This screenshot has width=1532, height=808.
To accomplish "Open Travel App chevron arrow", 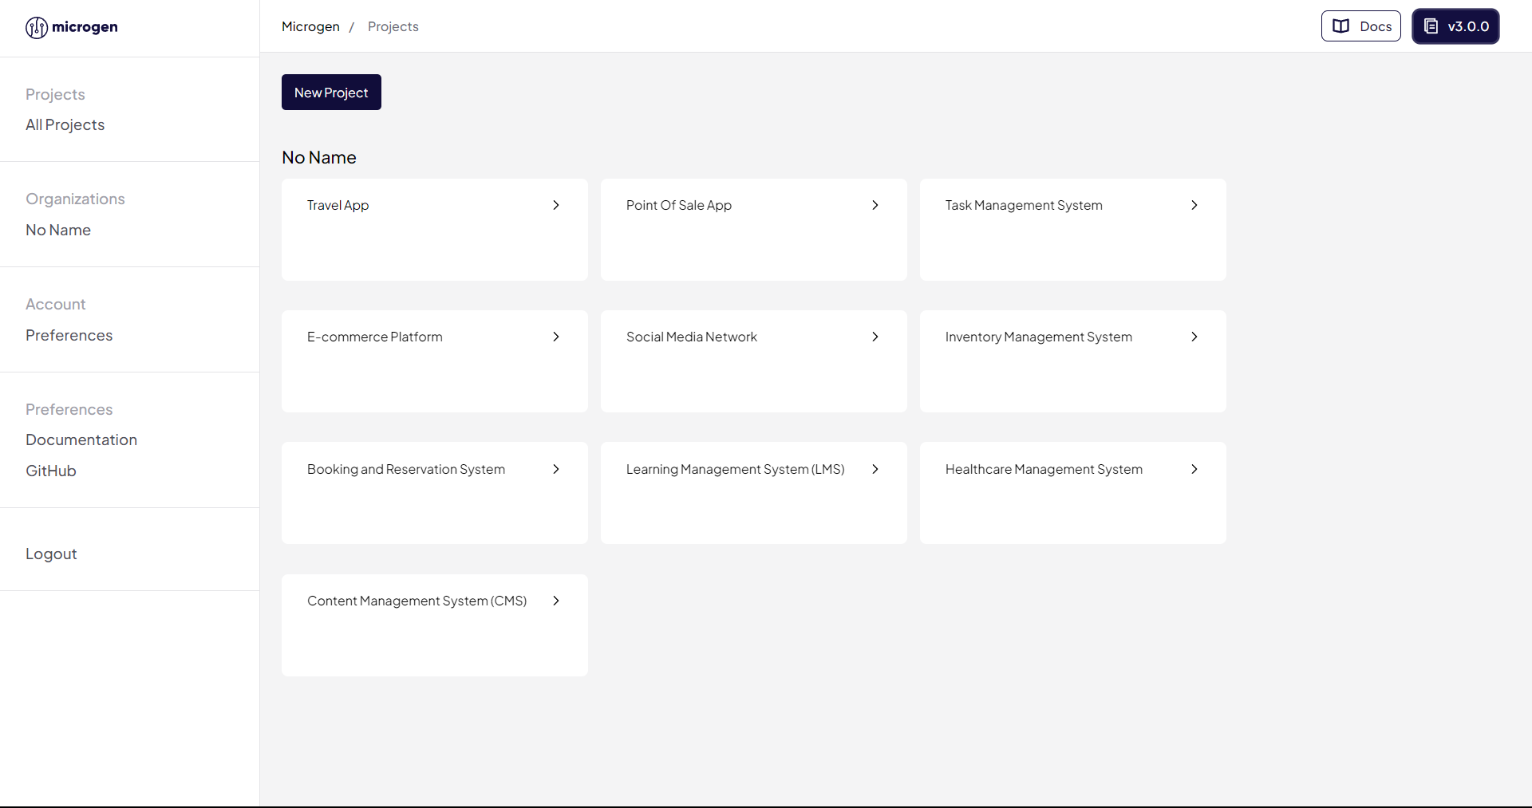I will click(x=556, y=205).
